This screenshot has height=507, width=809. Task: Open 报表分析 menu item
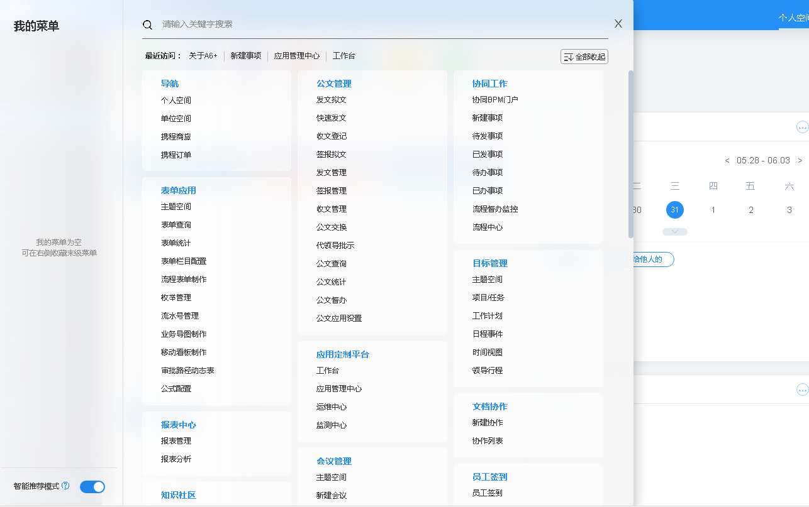point(176,459)
